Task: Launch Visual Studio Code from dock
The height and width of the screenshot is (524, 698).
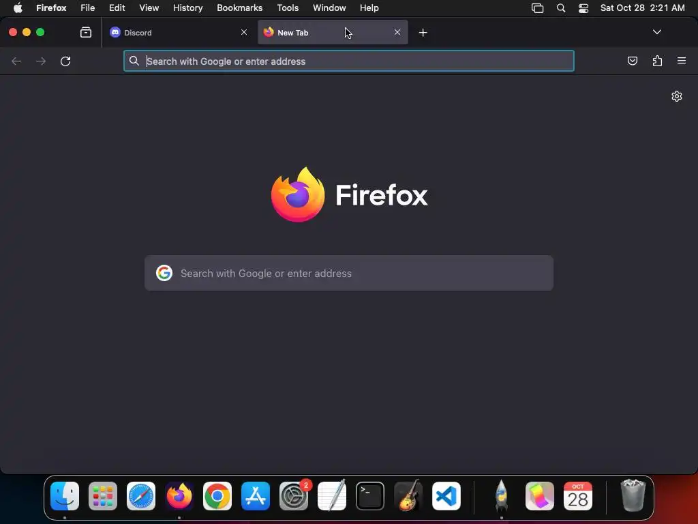Action: 446,496
